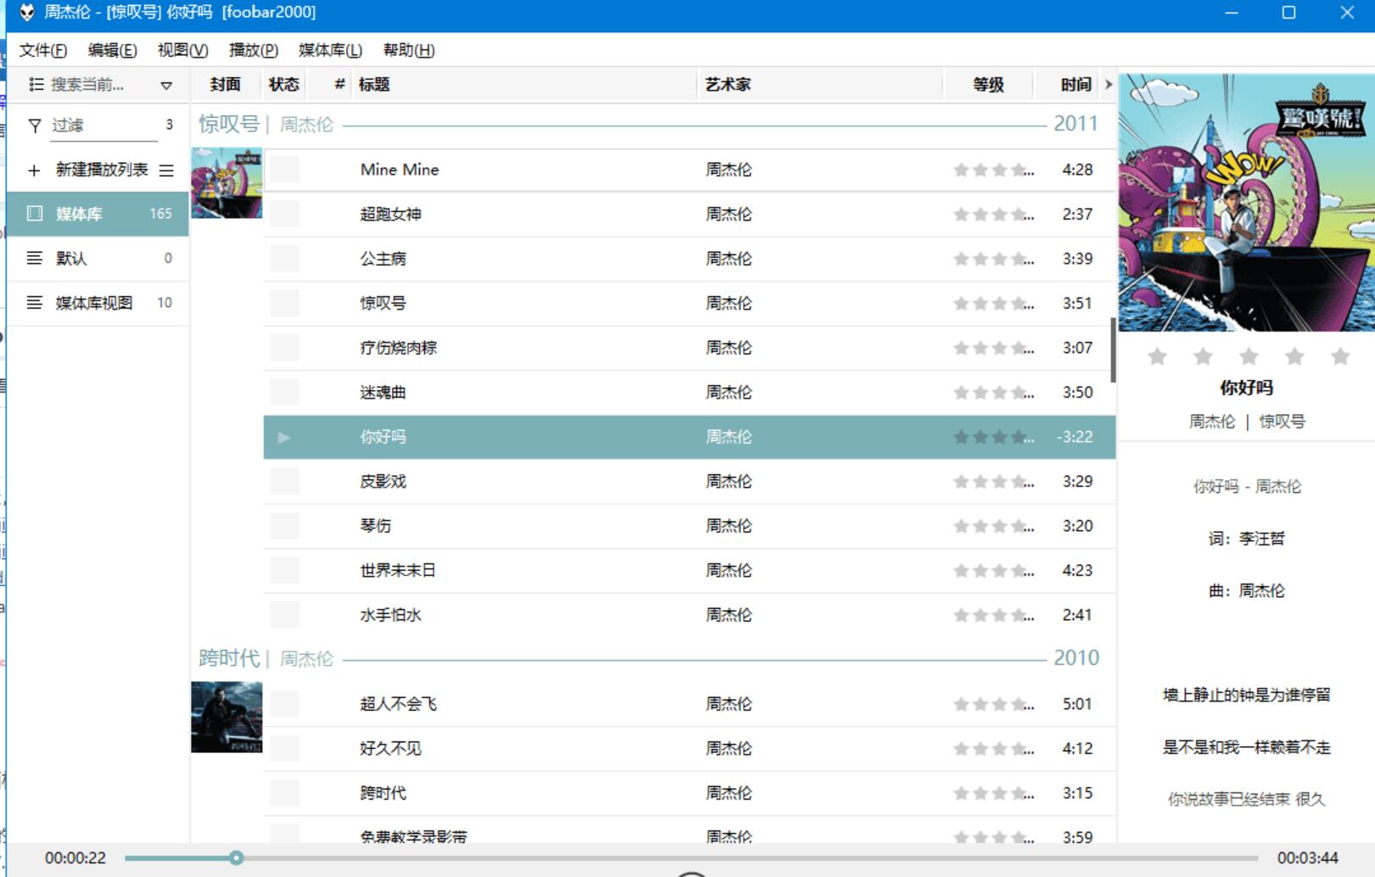Image resolution: width=1375 pixels, height=877 pixels.
Task: Click the playlist vertical scrollbar
Action: (x=1112, y=350)
